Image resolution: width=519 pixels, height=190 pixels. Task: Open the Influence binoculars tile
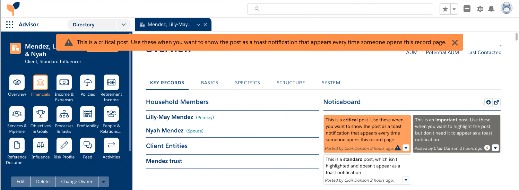click(41, 145)
